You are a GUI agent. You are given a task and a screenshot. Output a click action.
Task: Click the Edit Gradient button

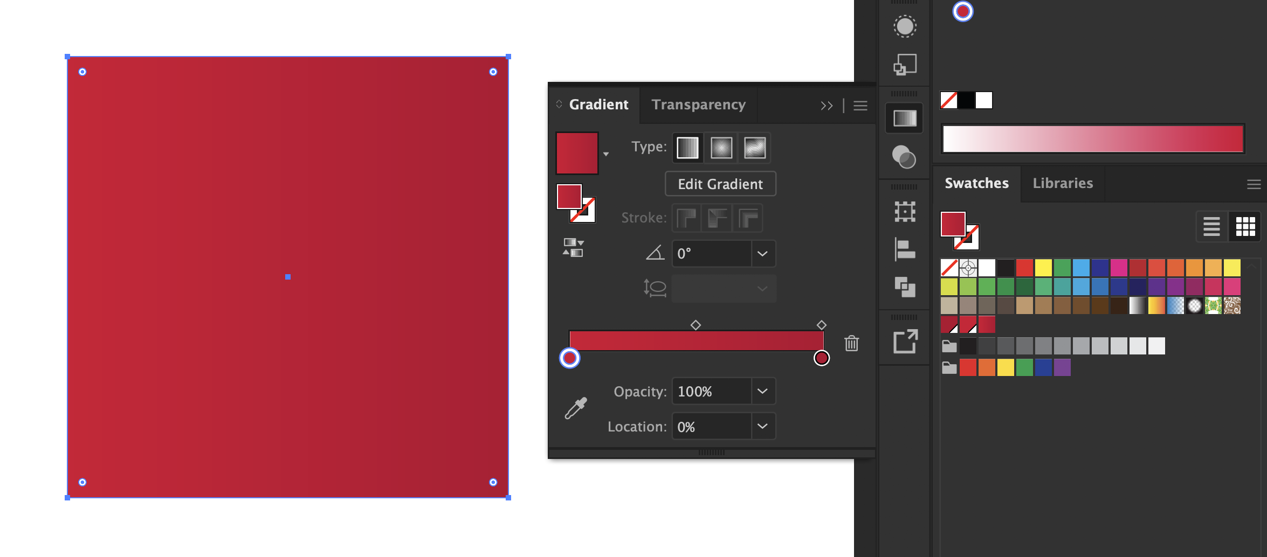click(x=720, y=184)
